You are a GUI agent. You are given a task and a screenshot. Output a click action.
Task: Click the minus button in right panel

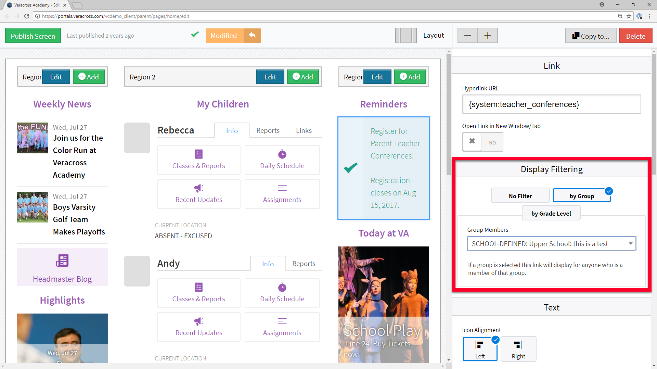pyautogui.click(x=467, y=36)
